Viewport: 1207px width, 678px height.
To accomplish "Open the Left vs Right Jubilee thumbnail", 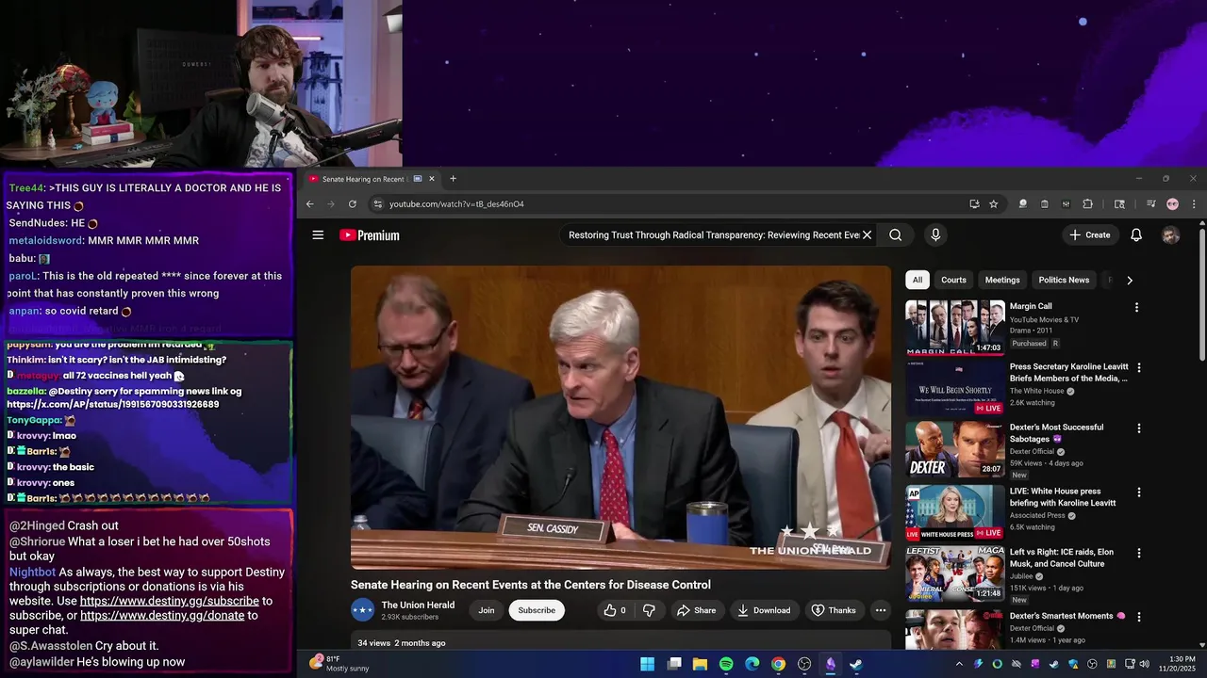I will 955,573.
